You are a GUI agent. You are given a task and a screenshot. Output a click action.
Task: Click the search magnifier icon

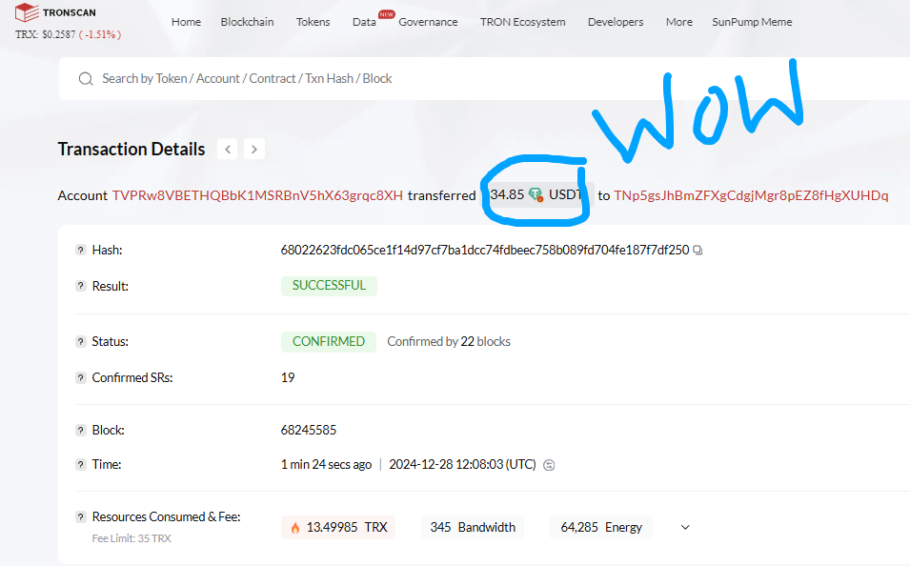(x=86, y=79)
